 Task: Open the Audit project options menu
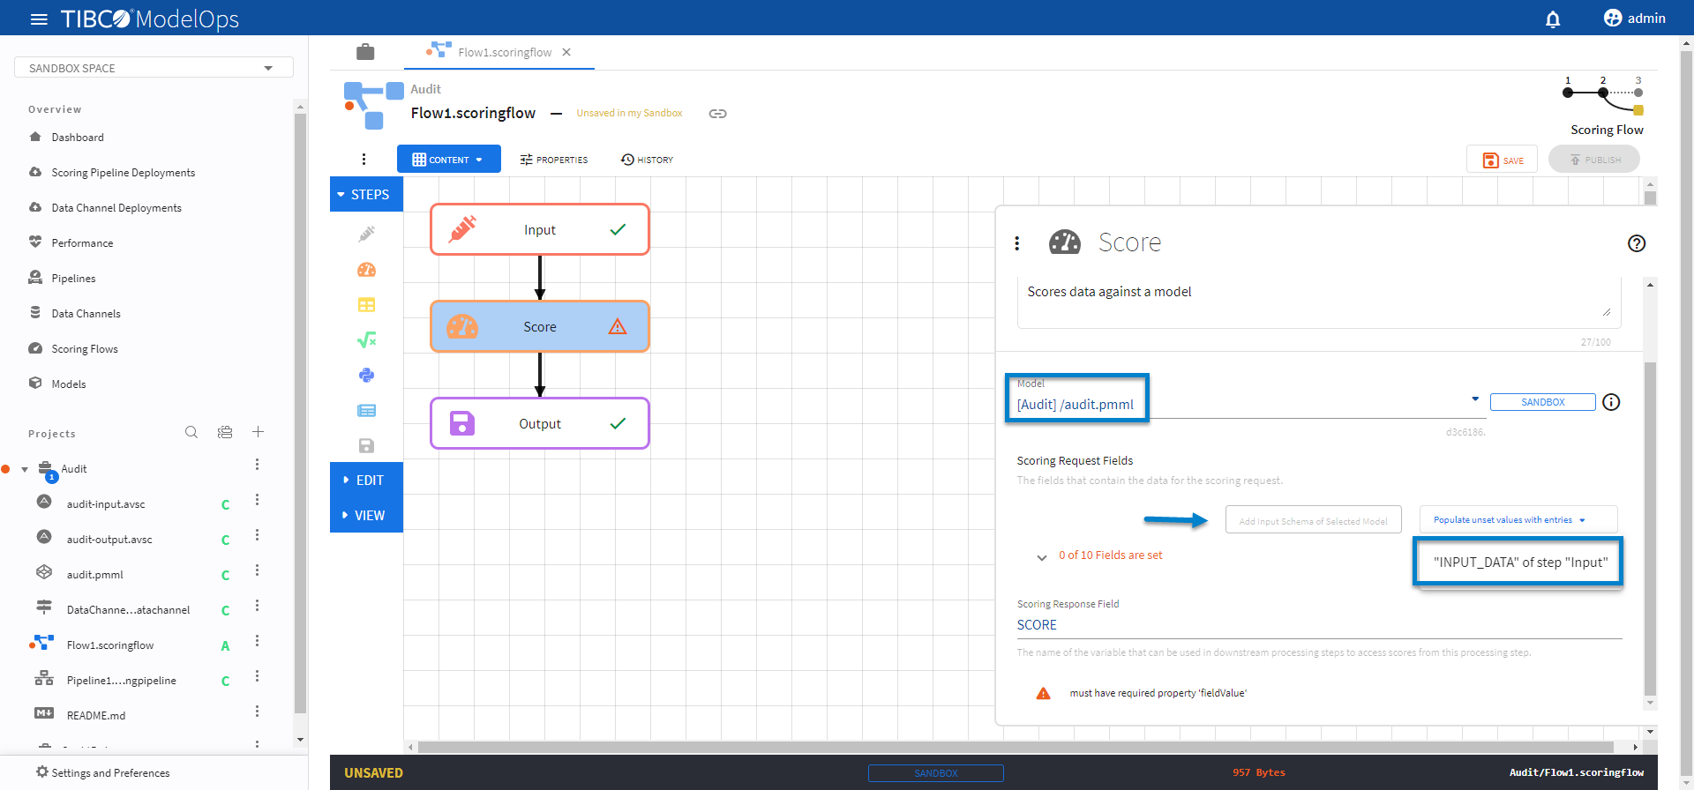[257, 465]
